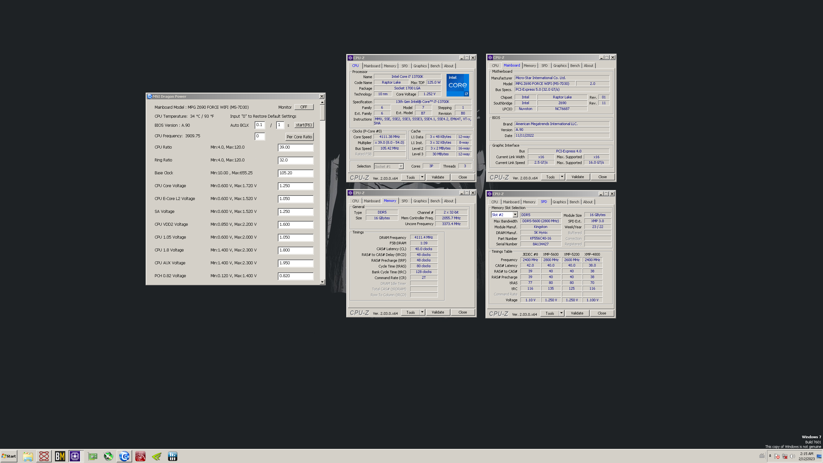Open the disconnected network tray icon
This screenshot has height=463, width=823.
tap(785, 456)
